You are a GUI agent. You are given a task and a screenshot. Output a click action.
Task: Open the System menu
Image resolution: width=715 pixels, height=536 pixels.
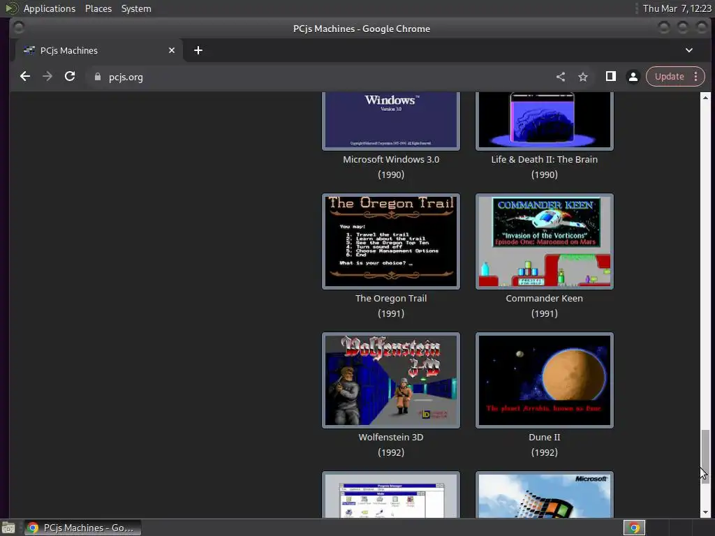click(x=136, y=8)
